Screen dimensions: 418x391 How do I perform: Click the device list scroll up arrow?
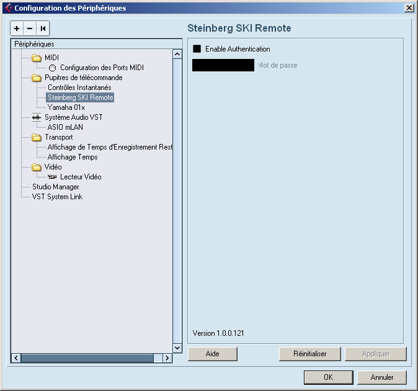177,54
